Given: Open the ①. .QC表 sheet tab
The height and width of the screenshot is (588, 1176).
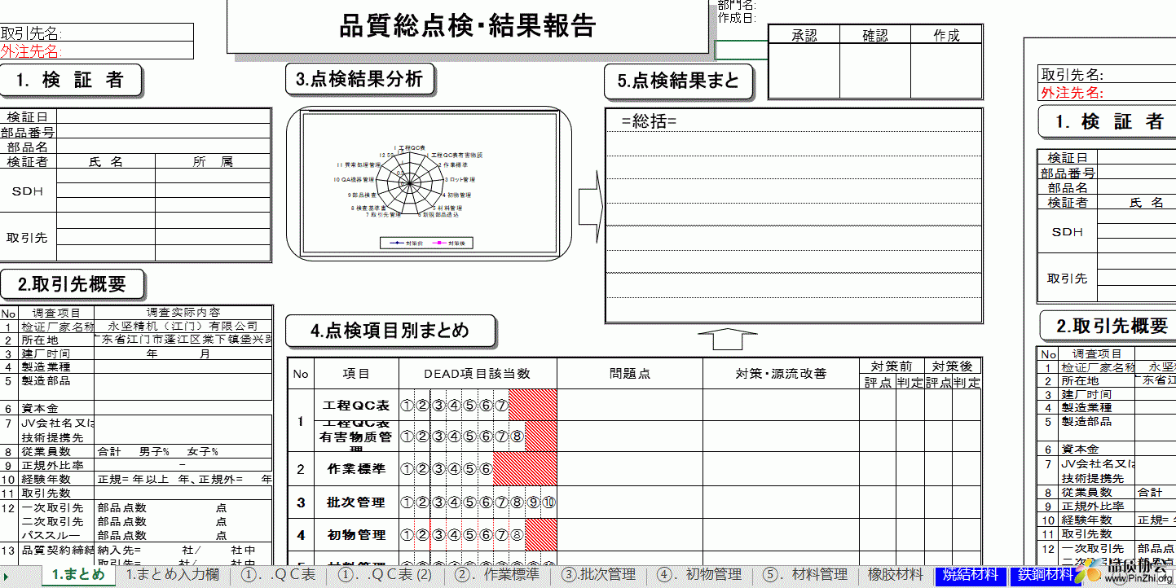Looking at the screenshot, I should click(x=279, y=575).
